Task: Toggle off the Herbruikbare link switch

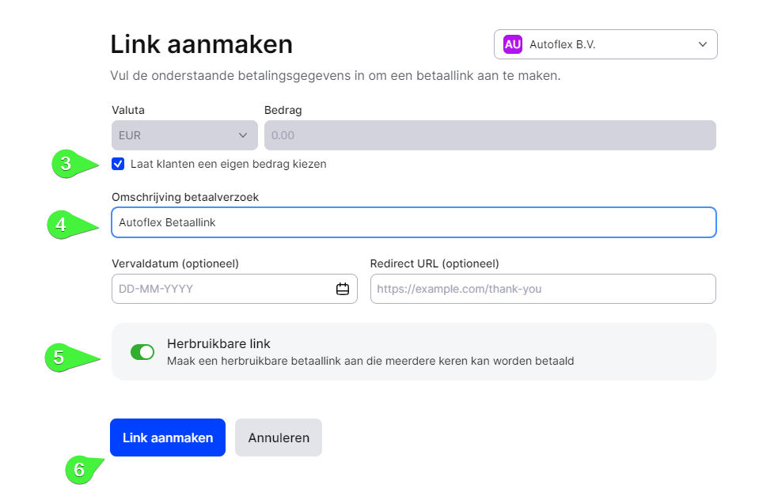Action: point(142,352)
